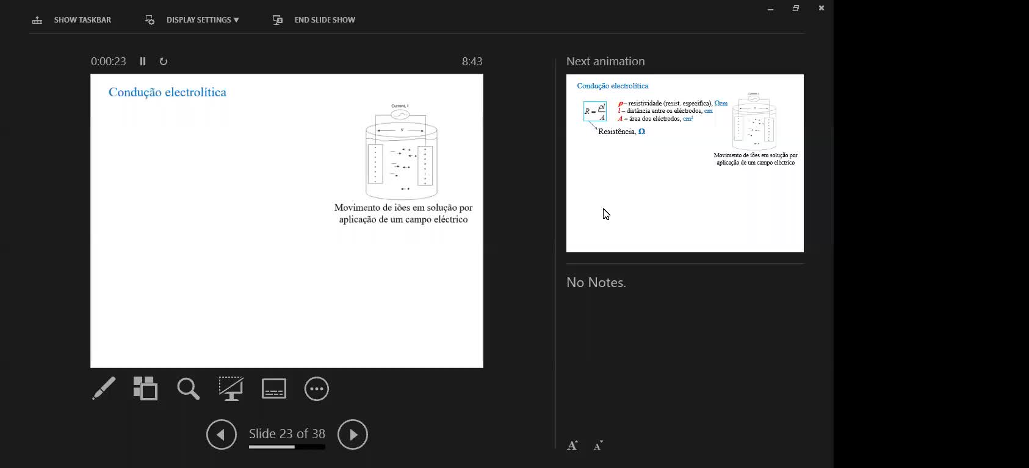1029x468 pixels.
Task: Decrease the notes text size
Action: point(598,445)
